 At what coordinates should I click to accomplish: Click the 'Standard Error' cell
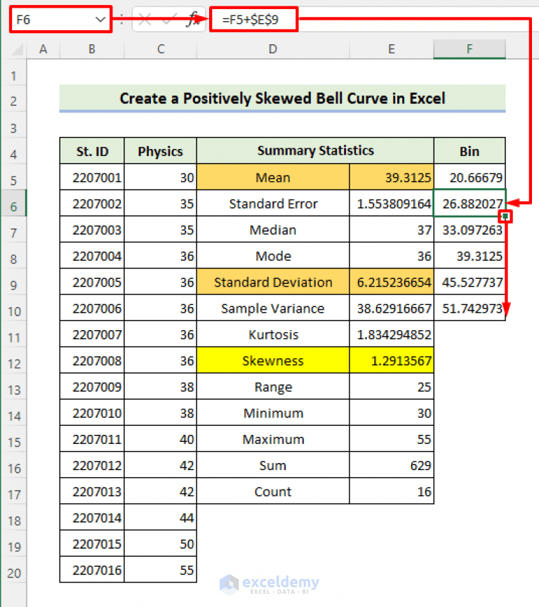[x=273, y=203]
